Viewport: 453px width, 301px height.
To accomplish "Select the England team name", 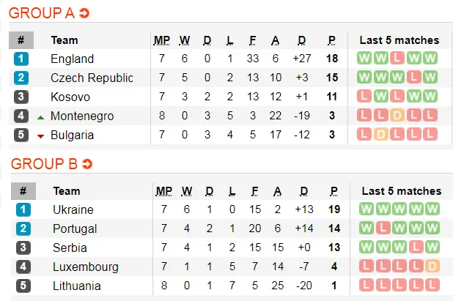I will (72, 59).
